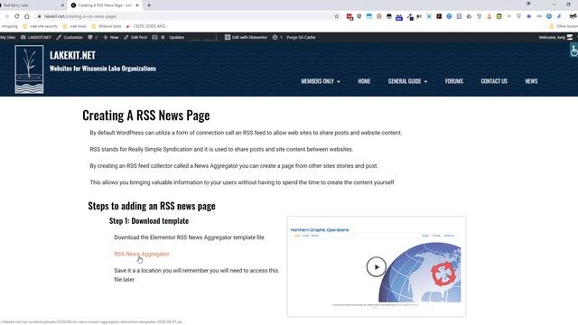Screen dimensions: 578x325
Task: Bookmark this page with the star icon
Action: (x=336, y=16)
